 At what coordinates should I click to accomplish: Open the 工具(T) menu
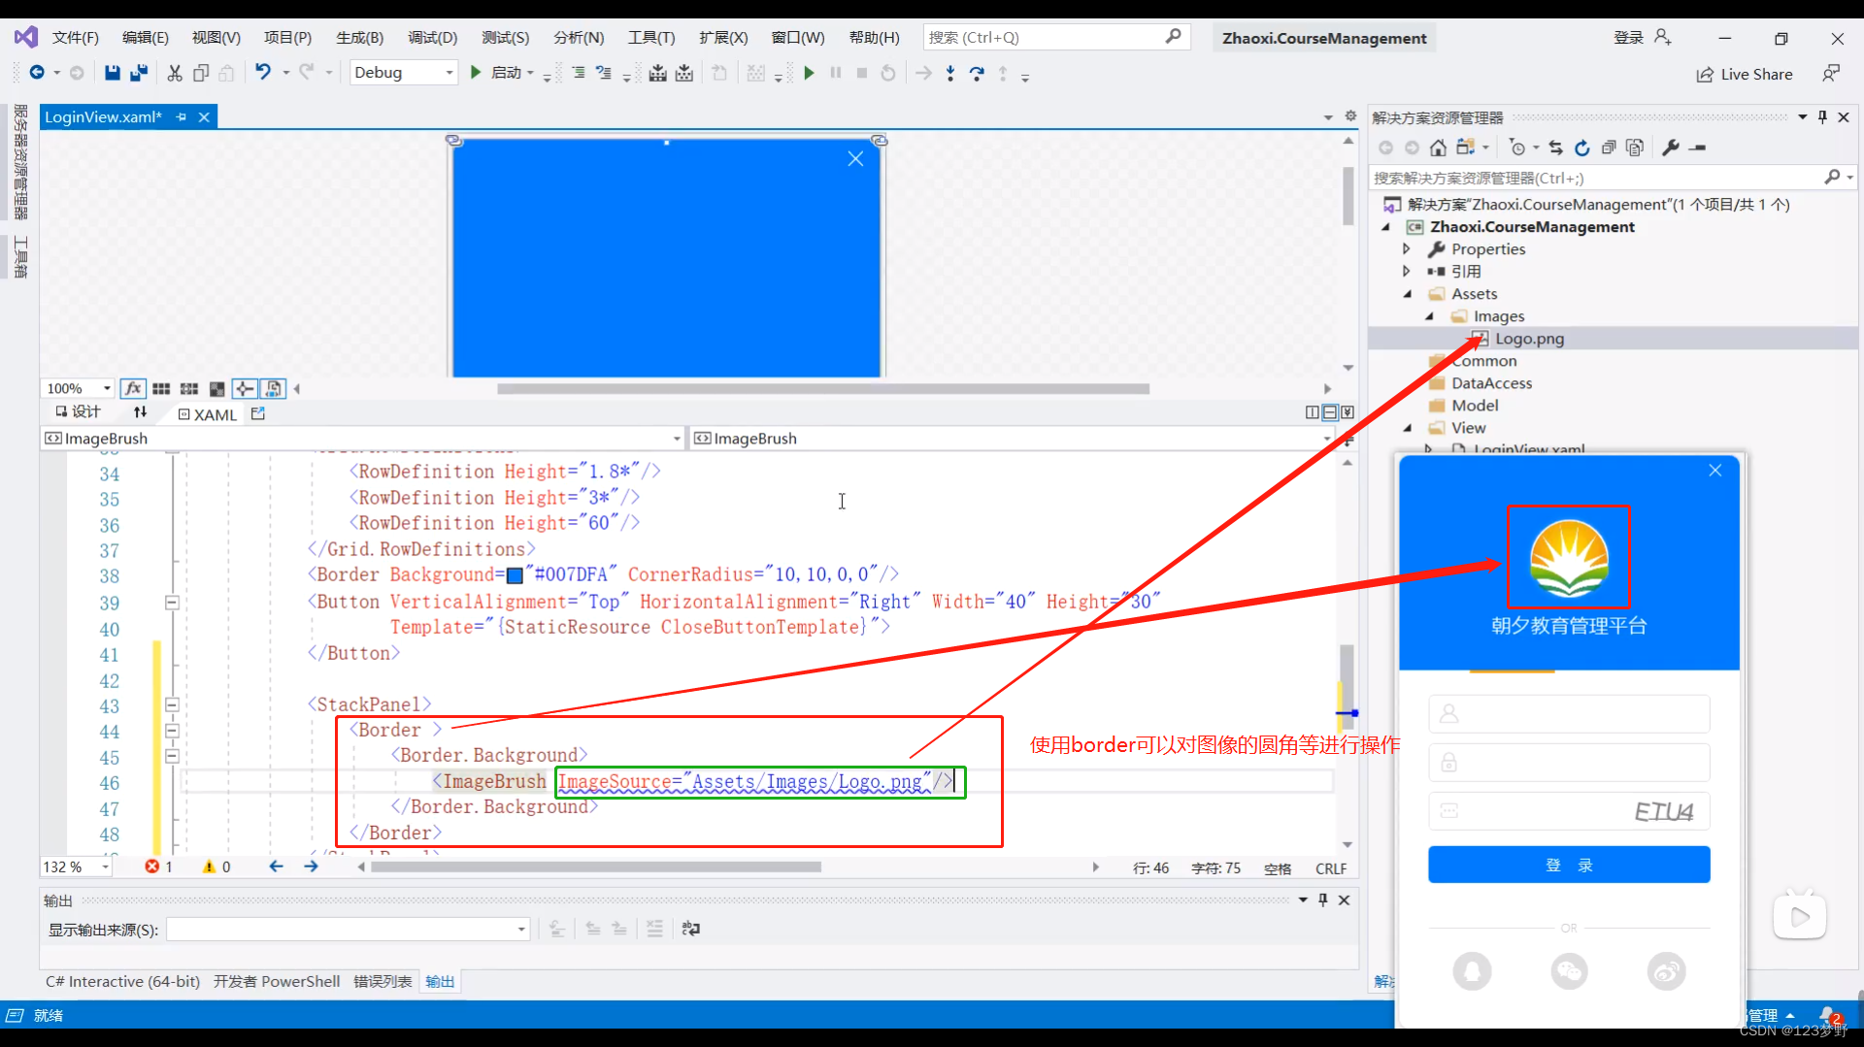651,38
